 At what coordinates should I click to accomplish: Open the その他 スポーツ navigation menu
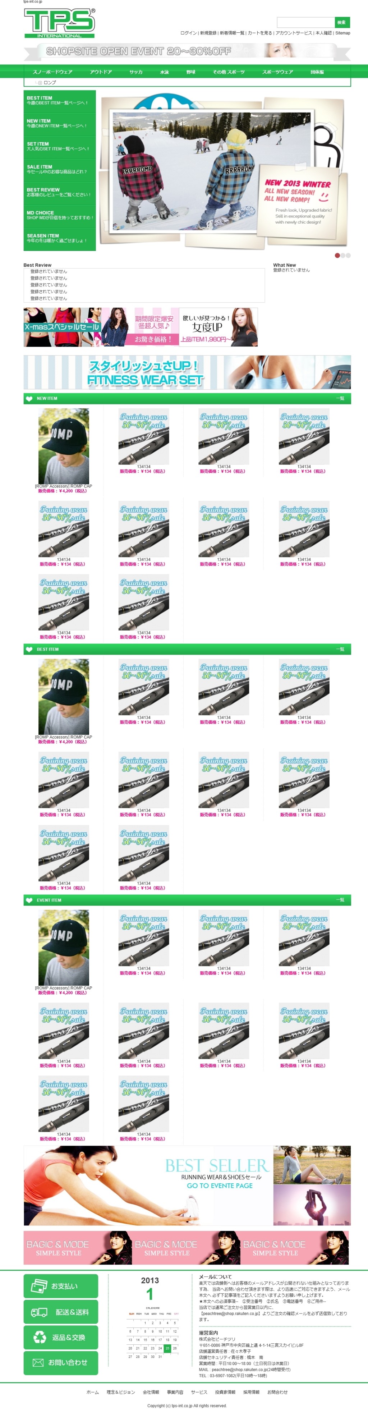coord(229,72)
